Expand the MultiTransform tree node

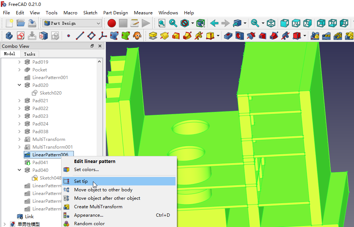(x=20, y=139)
